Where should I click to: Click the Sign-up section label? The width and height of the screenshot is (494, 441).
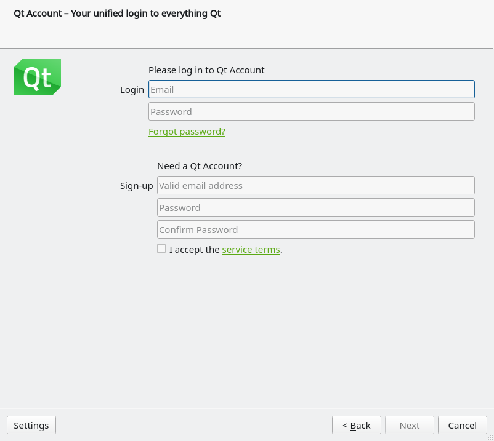click(136, 185)
